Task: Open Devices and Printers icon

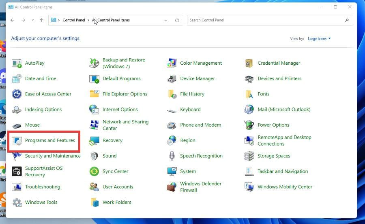Action: point(249,79)
